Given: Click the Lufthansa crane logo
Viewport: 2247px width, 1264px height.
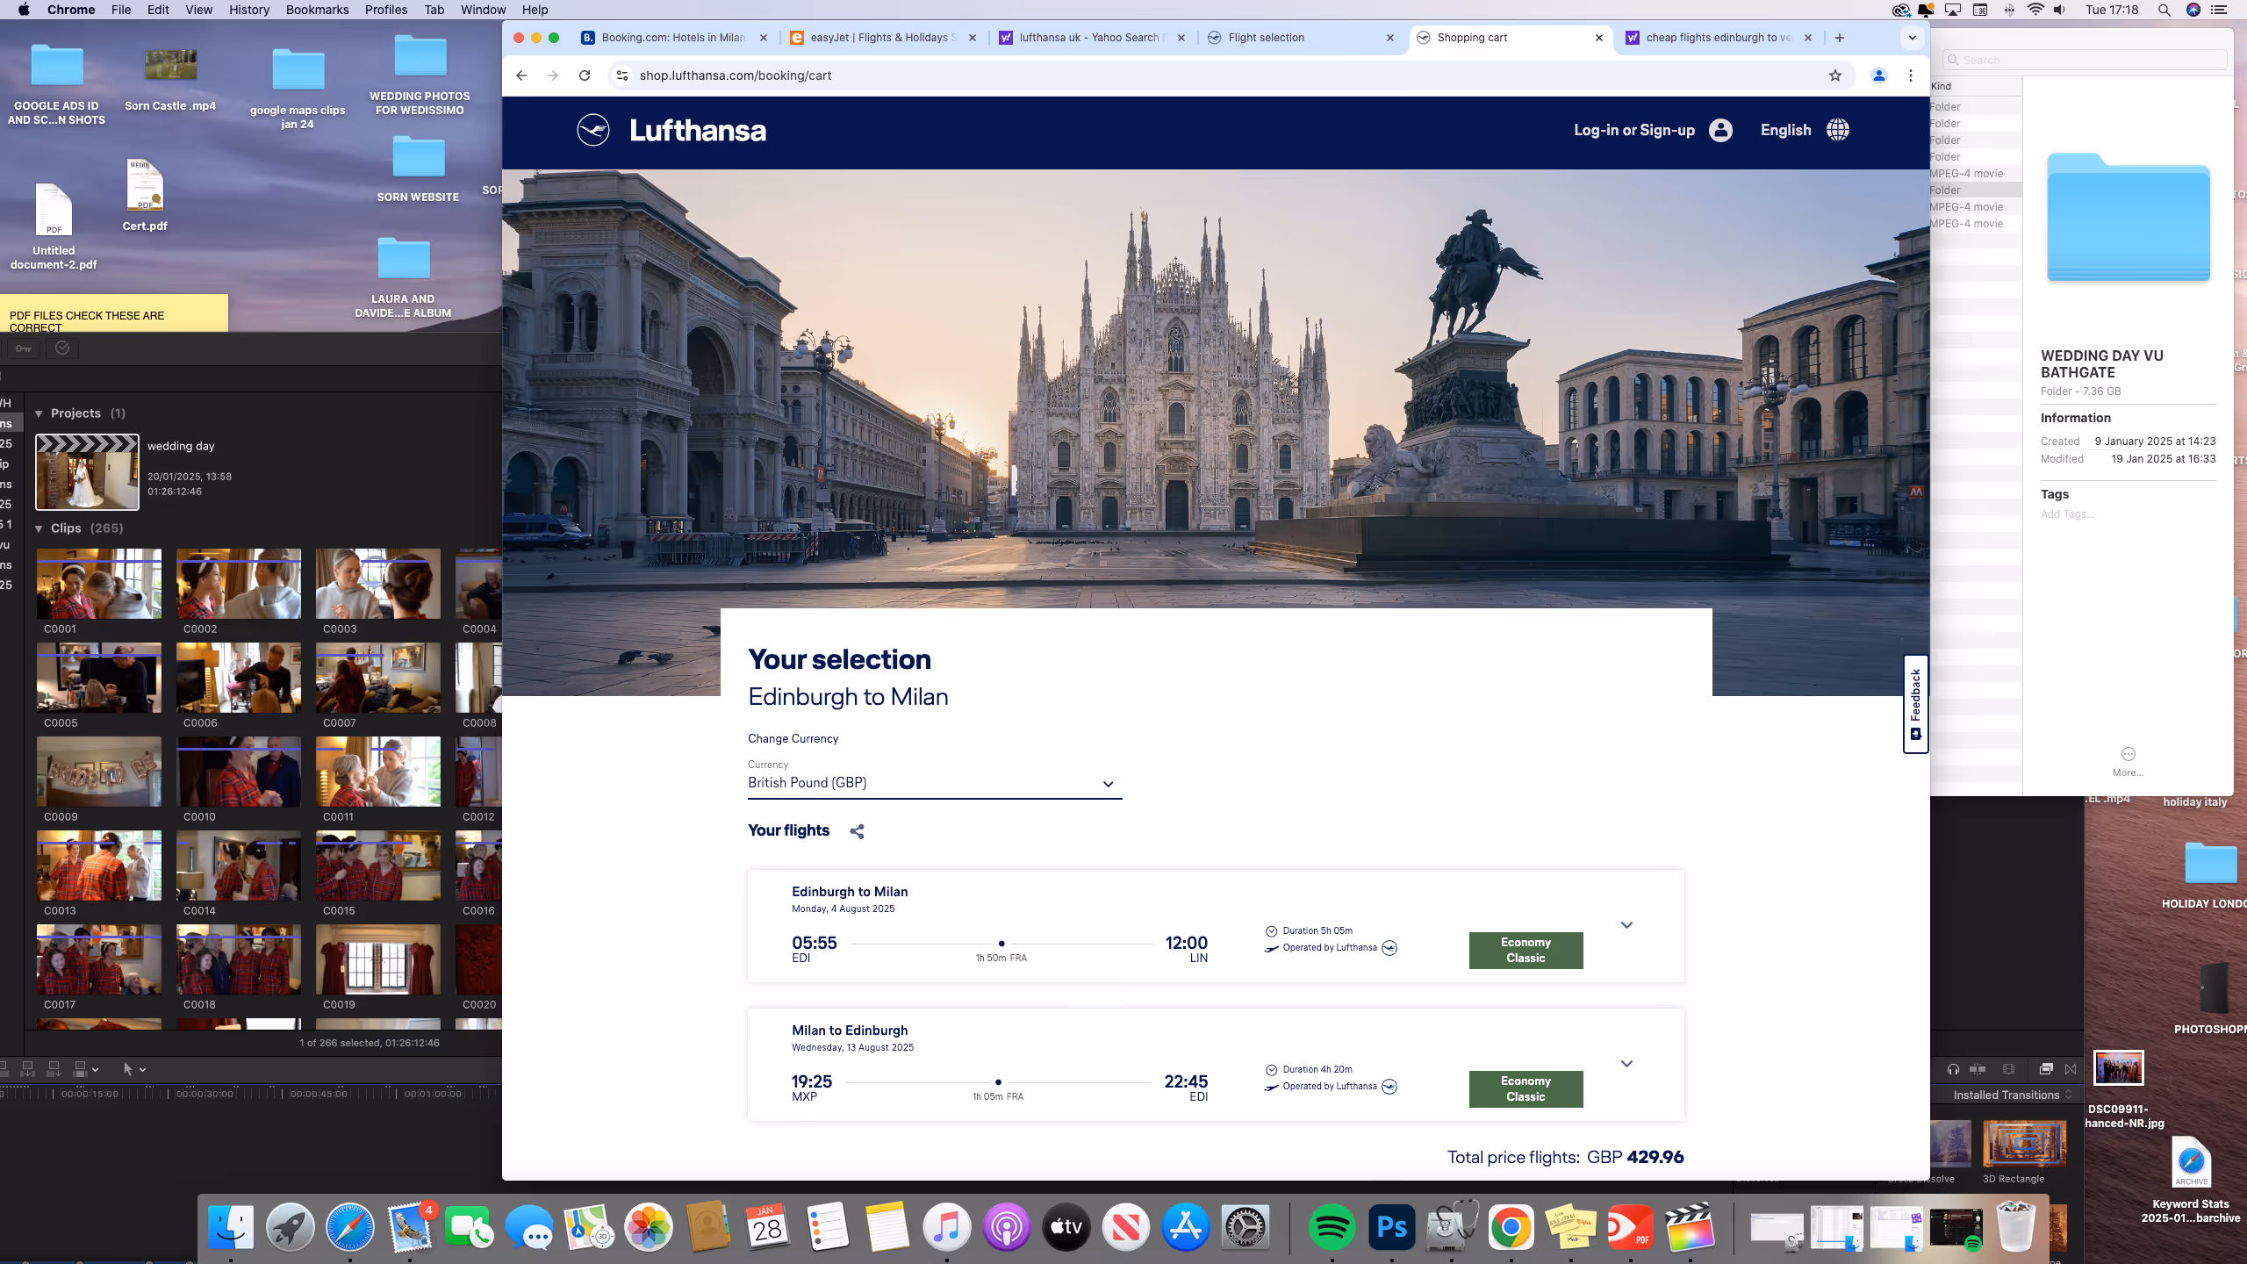Looking at the screenshot, I should 593,130.
